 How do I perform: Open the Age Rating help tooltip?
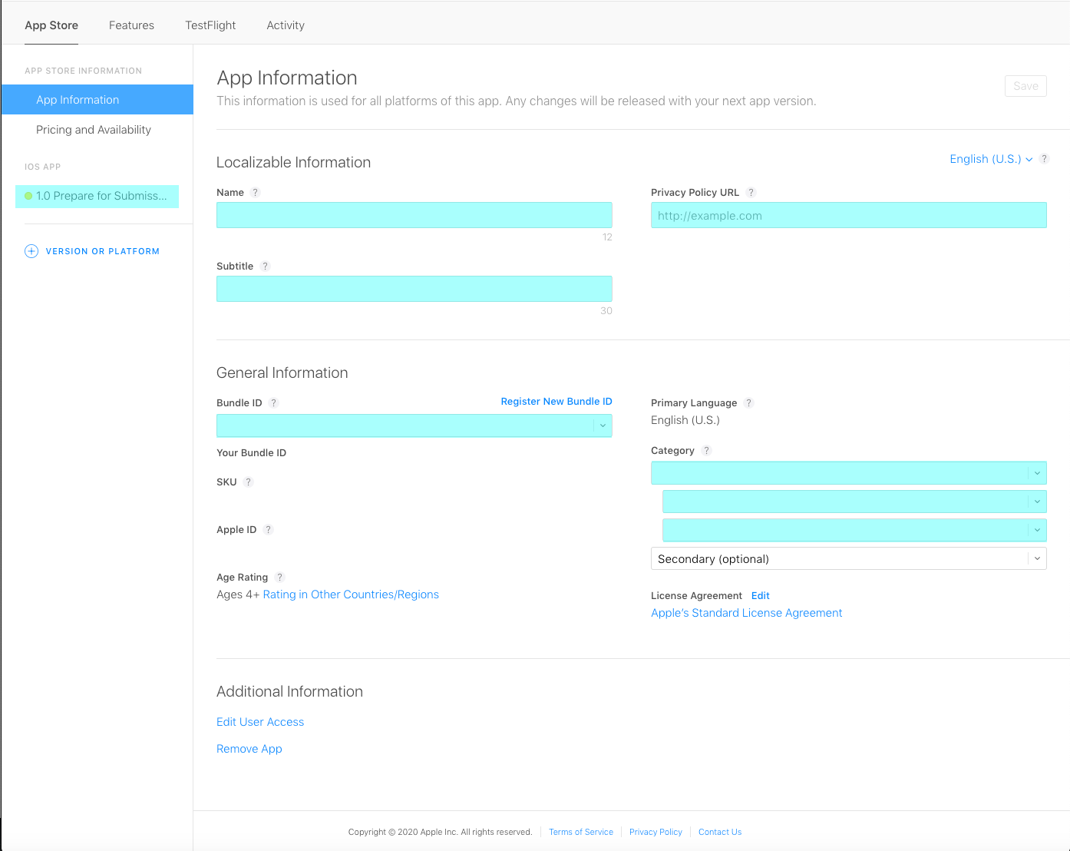click(x=279, y=578)
